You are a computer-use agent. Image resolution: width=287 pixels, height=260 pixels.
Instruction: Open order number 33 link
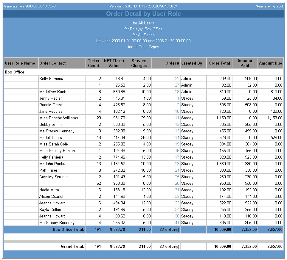click(x=177, y=203)
